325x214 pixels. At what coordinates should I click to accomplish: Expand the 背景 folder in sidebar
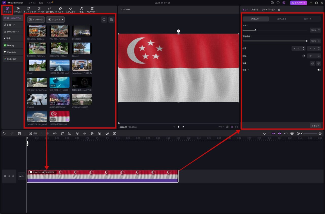coord(5,38)
